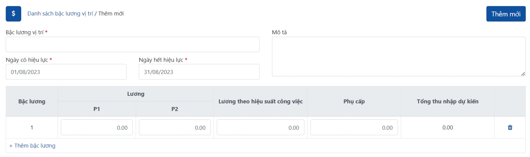The image size is (530, 157).
Task: Click the blue dollar sign icon
Action: [x=13, y=14]
